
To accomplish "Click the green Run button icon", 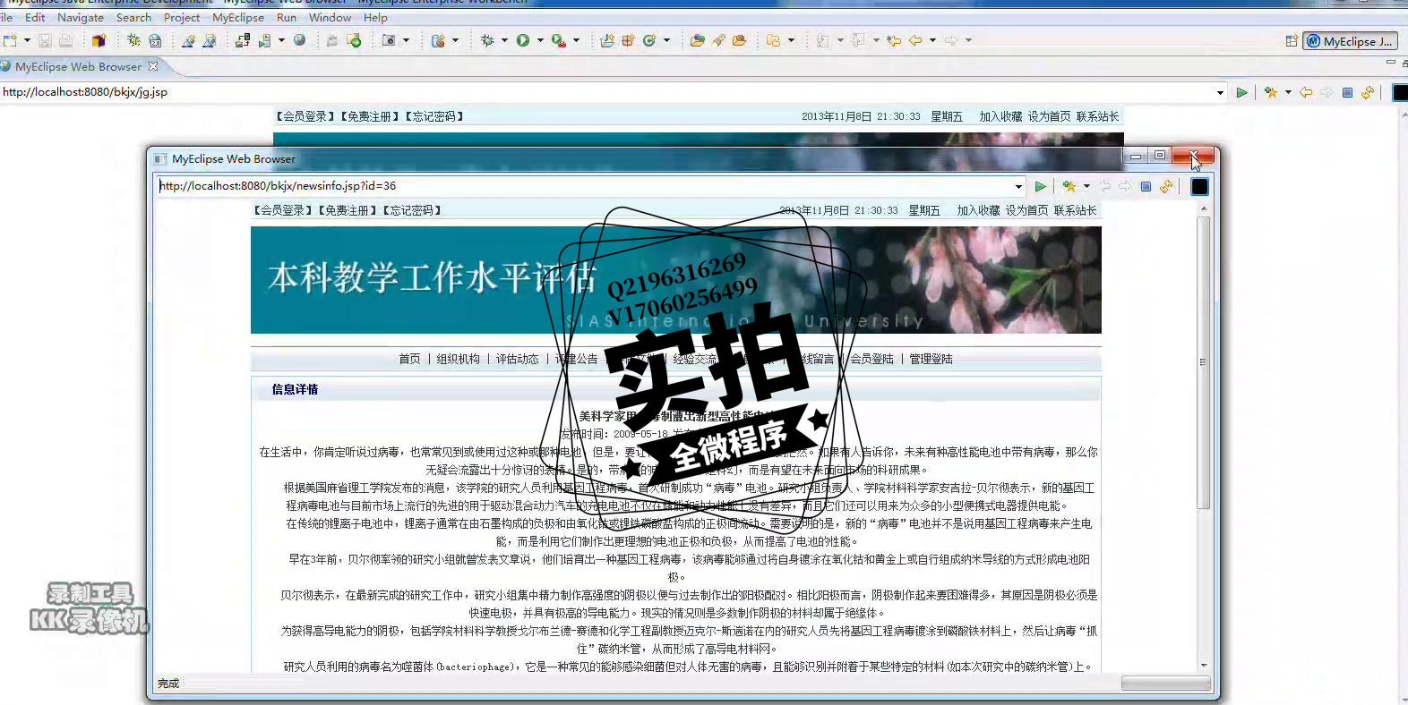I will coord(523,40).
